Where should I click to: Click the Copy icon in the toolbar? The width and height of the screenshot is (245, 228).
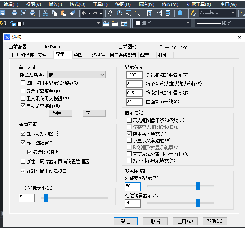(54, 13)
